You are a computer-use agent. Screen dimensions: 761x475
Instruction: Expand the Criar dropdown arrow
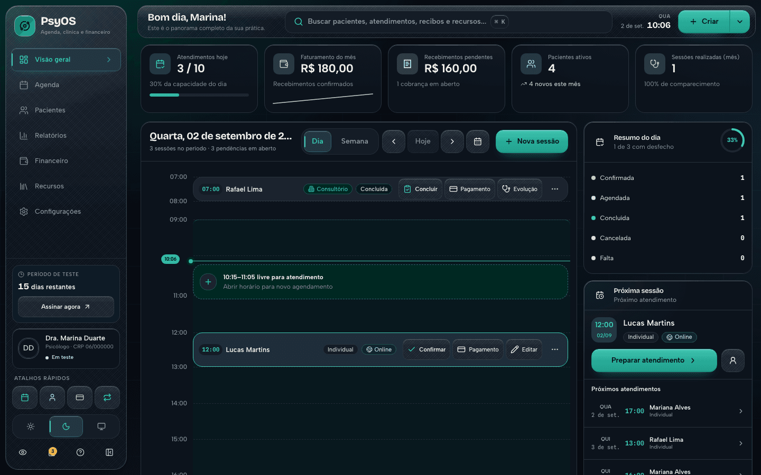(x=740, y=22)
